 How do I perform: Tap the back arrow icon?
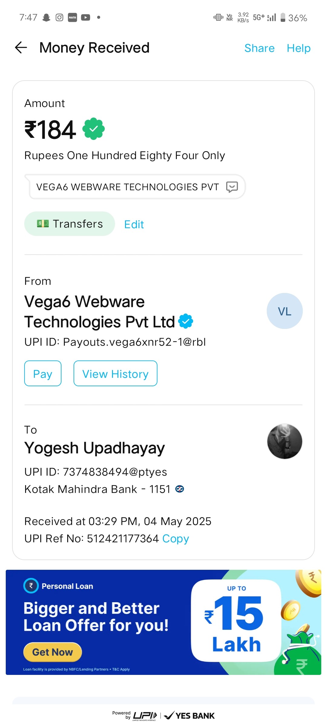(21, 48)
